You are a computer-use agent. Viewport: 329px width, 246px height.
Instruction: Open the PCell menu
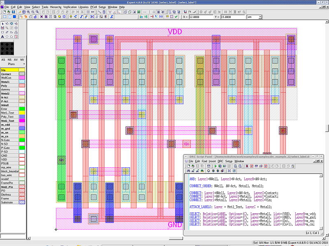(x=93, y=7)
